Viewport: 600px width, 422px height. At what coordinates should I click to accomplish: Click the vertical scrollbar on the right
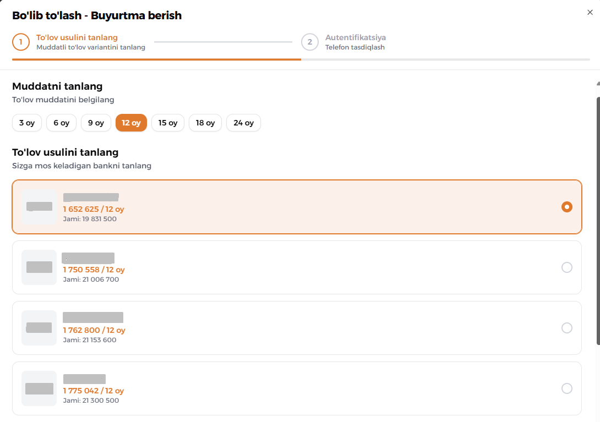tap(598, 220)
